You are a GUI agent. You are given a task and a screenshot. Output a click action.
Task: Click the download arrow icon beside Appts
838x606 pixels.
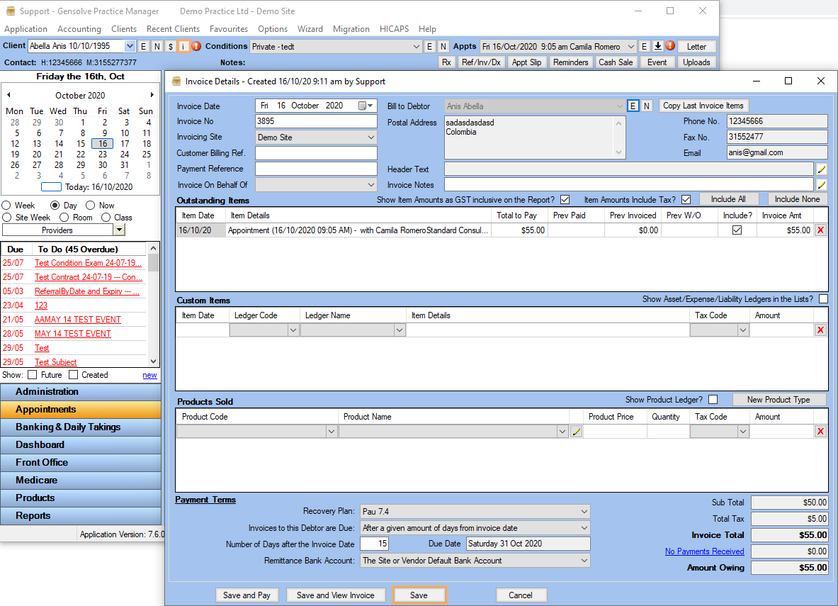[x=657, y=46]
